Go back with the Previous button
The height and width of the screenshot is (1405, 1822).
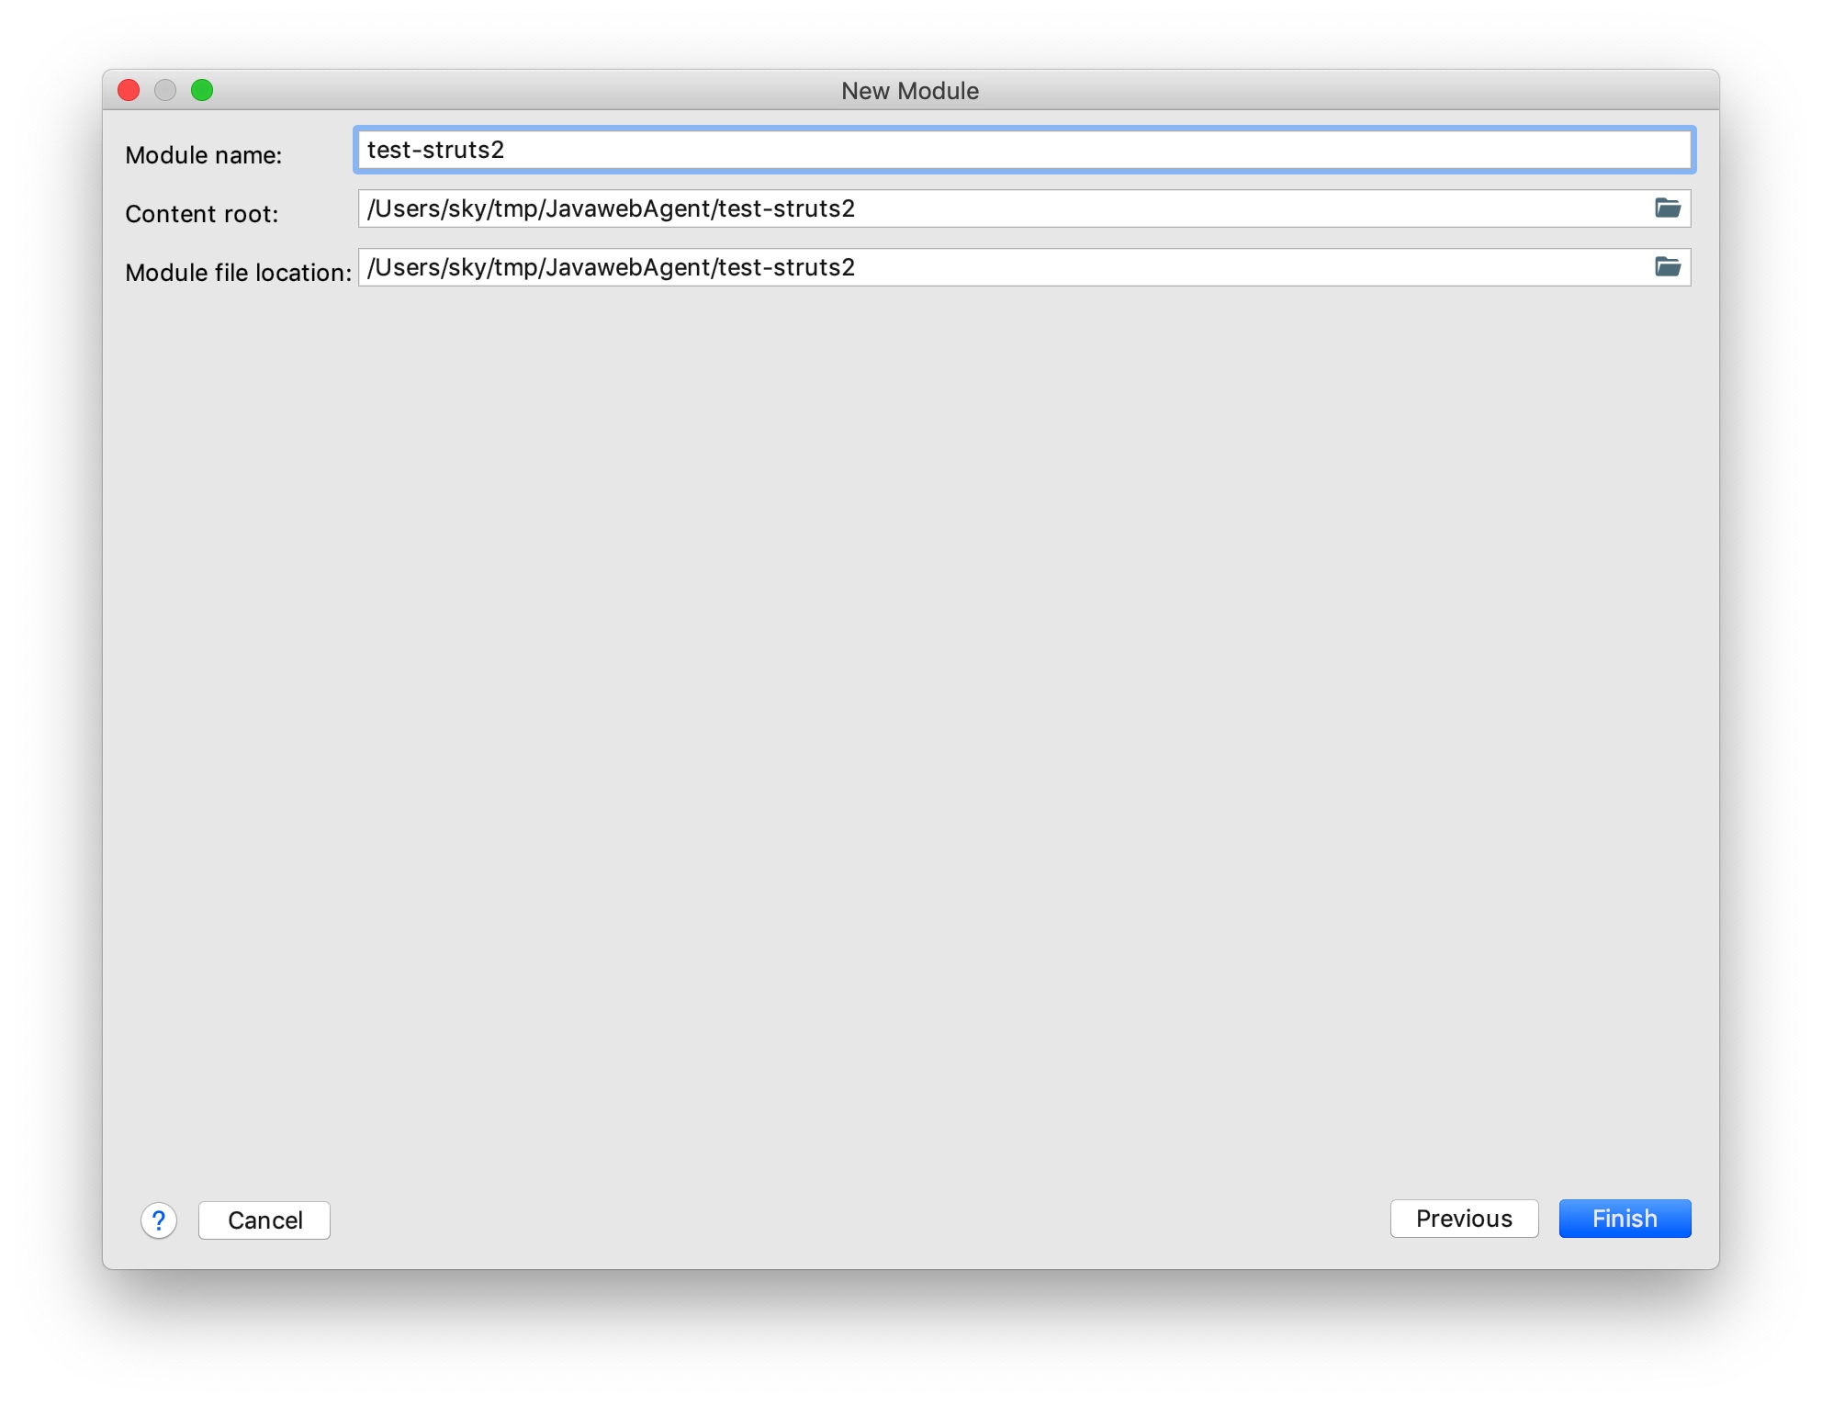(1464, 1219)
